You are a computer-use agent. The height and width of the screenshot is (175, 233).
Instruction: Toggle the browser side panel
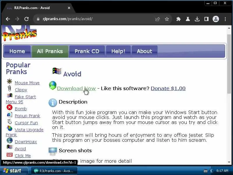click(x=206, y=19)
